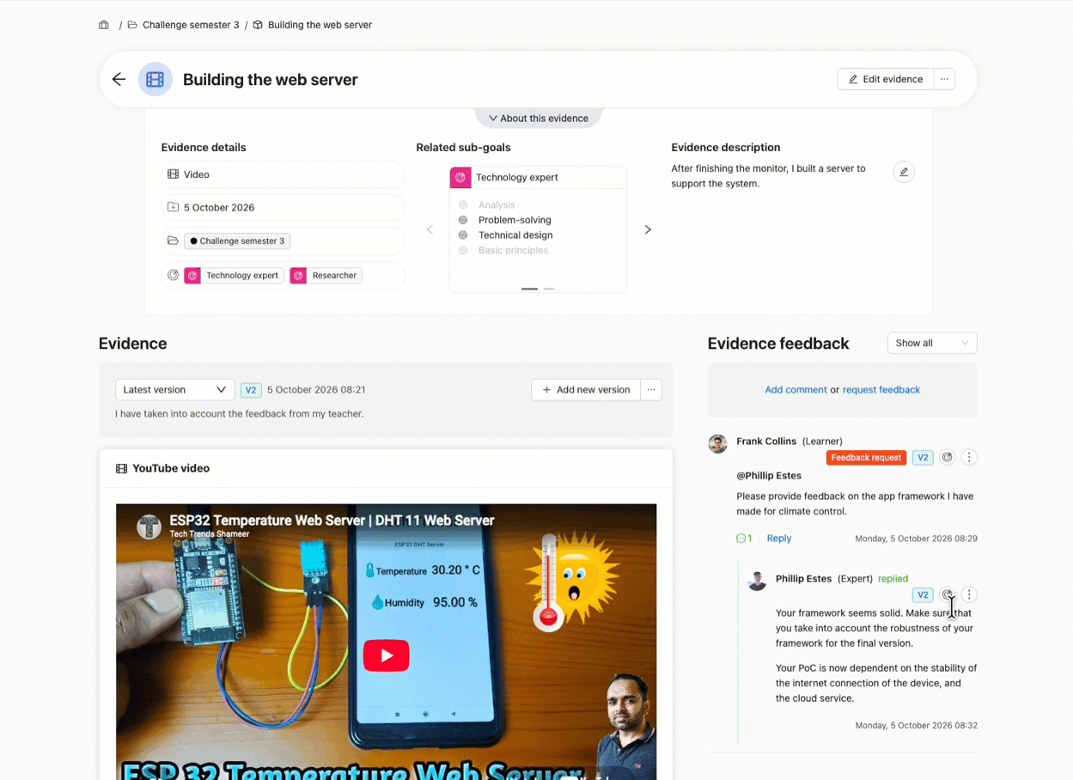Show the previous related sub-goal card
This screenshot has height=780, width=1073.
(430, 229)
